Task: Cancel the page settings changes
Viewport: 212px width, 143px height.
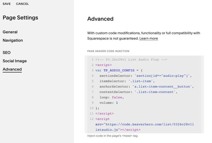Action: point(22,4)
